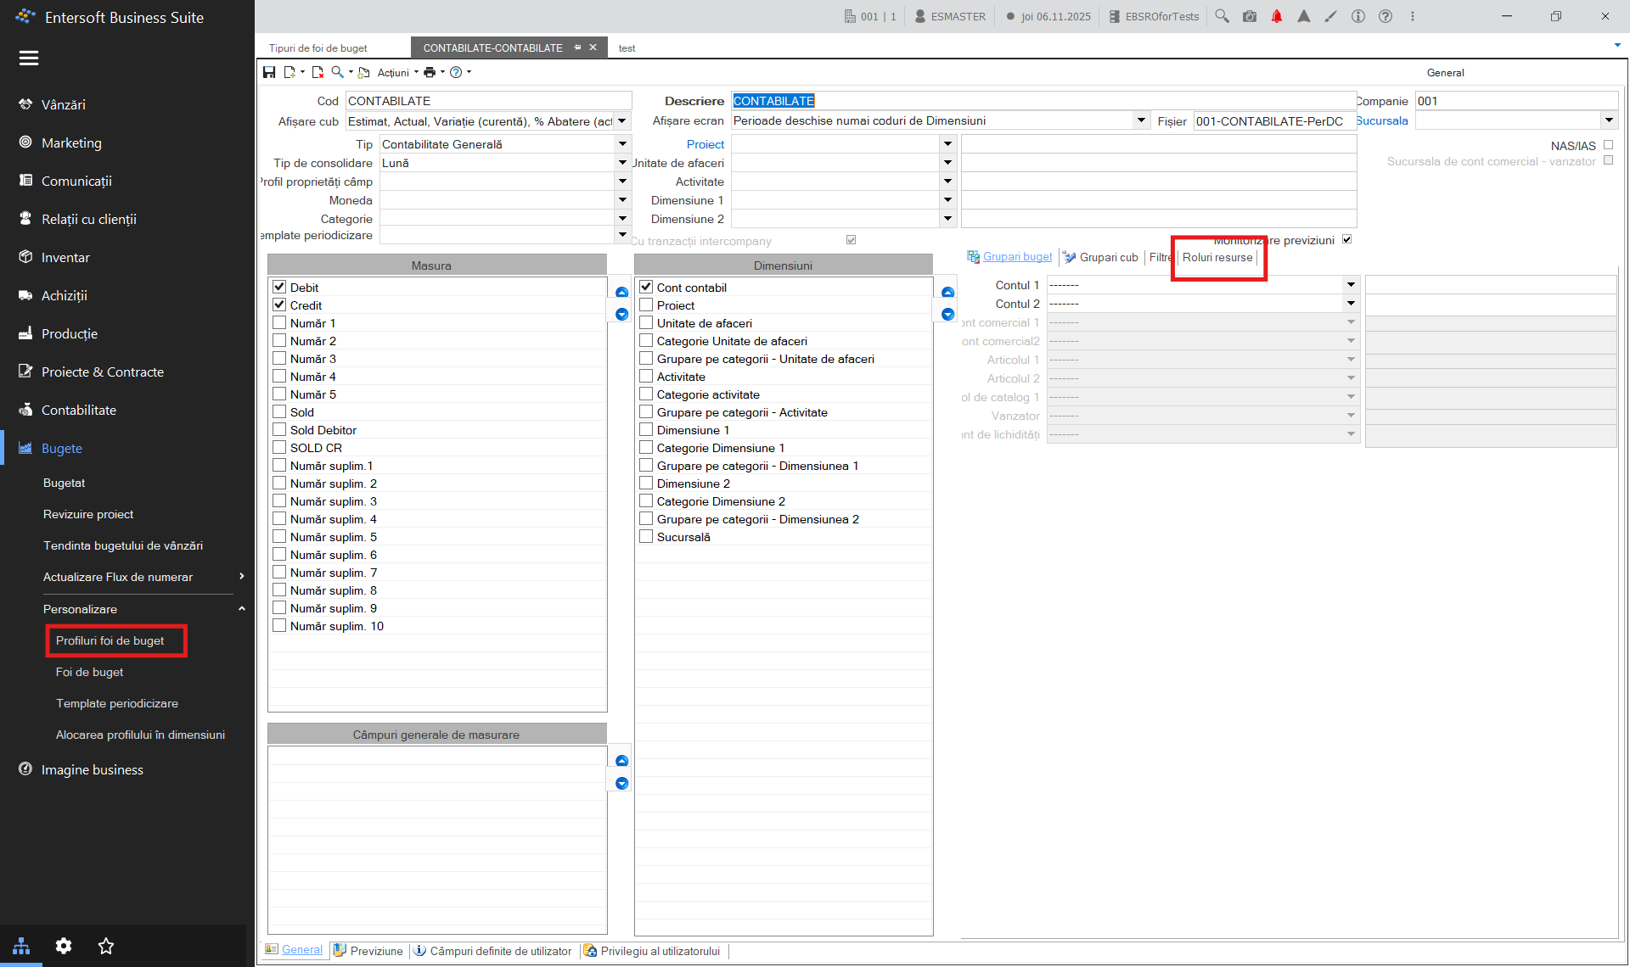
Task: Switch to the Previziune bottom tab
Action: click(x=368, y=951)
